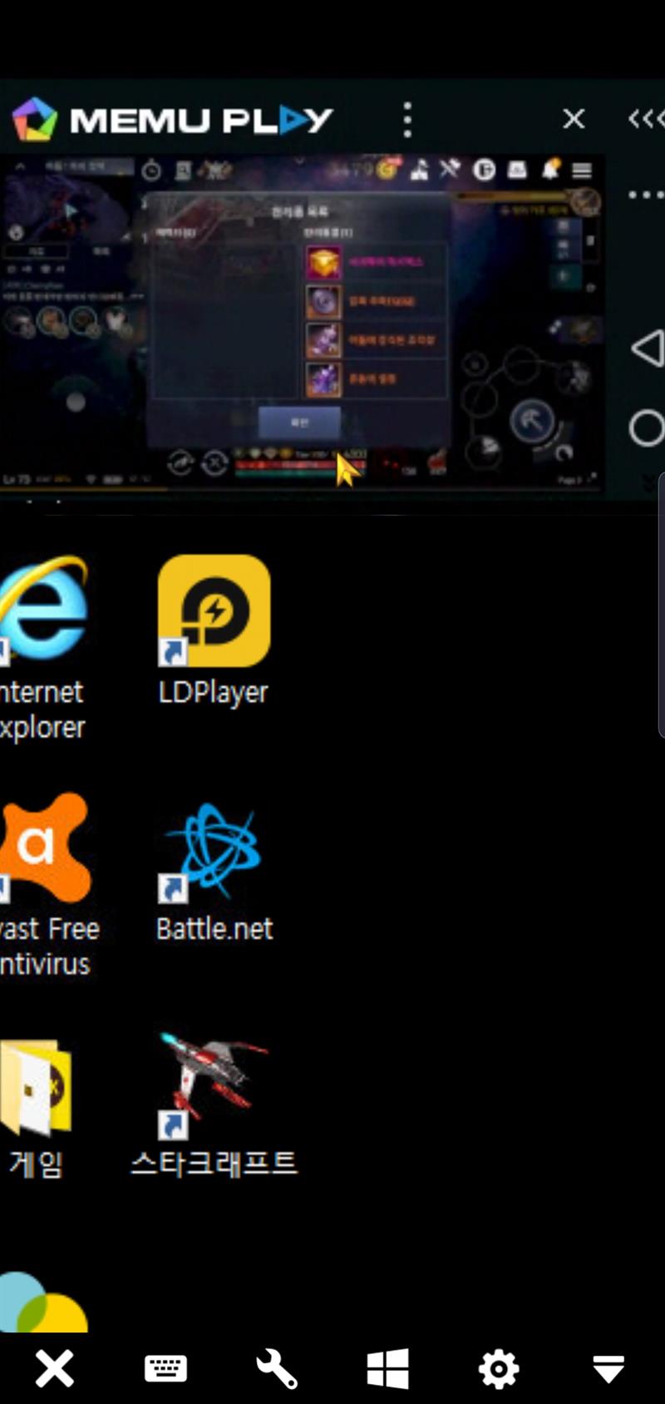Select the round purple orb reward item
This screenshot has width=665, height=1404.
[323, 302]
